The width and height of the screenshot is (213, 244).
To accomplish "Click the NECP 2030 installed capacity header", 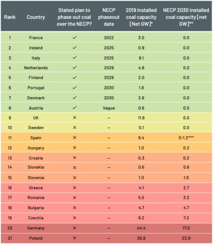I will (186, 17).
